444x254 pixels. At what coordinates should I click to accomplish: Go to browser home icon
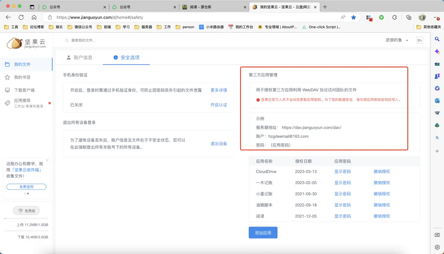[x=34, y=17]
